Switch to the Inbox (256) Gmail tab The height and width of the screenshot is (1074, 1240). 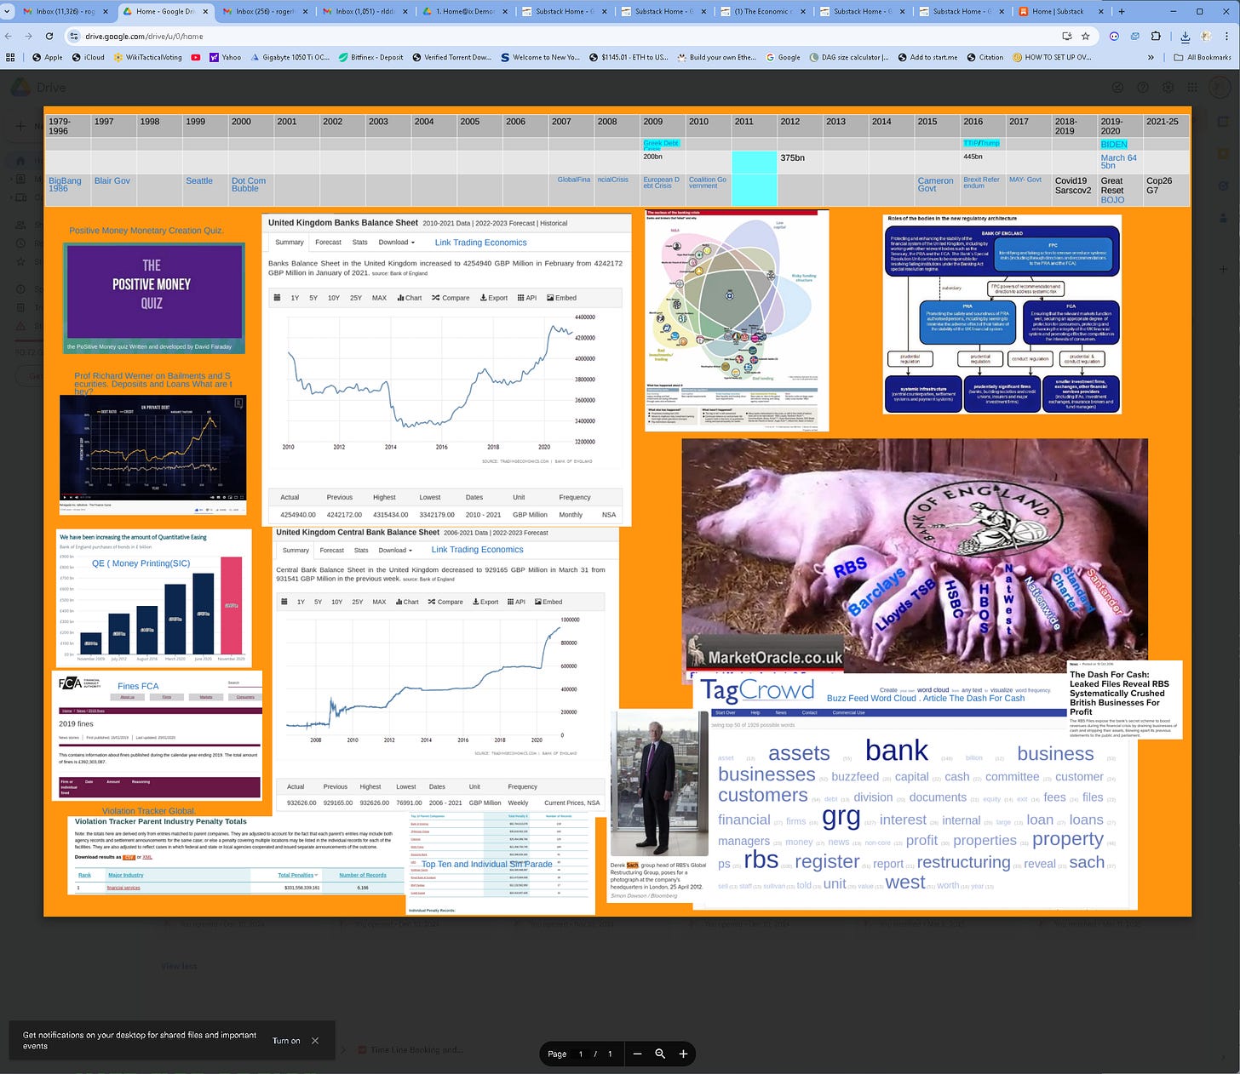click(x=261, y=12)
